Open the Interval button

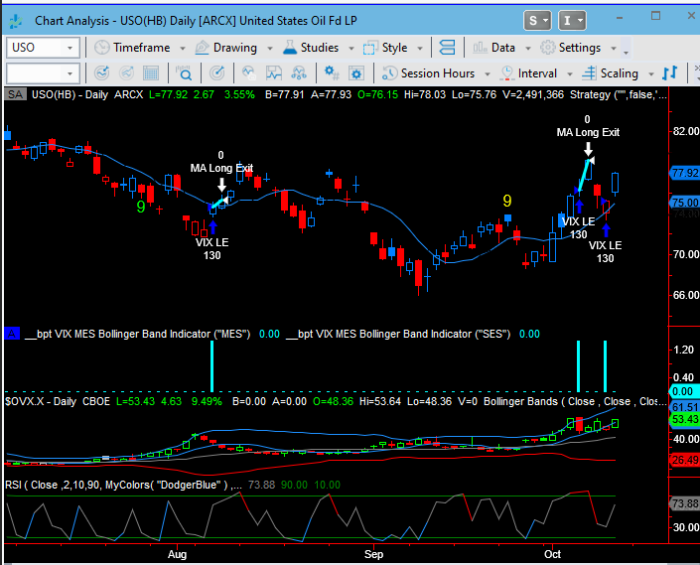pyautogui.click(x=529, y=73)
